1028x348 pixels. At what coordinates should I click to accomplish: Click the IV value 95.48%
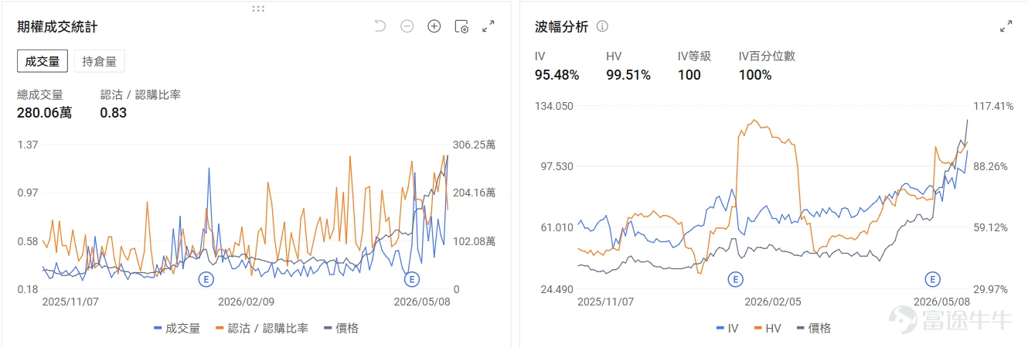point(557,75)
